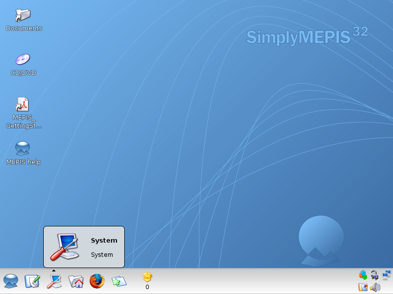
Task: Click the update count '0' on panel
Action: (x=147, y=287)
